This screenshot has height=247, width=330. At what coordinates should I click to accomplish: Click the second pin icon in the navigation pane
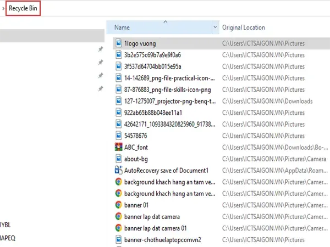(101, 63)
